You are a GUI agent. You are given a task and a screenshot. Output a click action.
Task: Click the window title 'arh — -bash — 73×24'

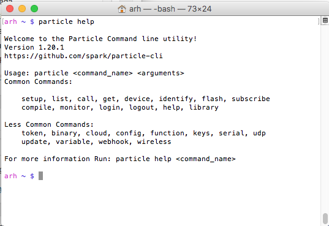tap(170, 9)
